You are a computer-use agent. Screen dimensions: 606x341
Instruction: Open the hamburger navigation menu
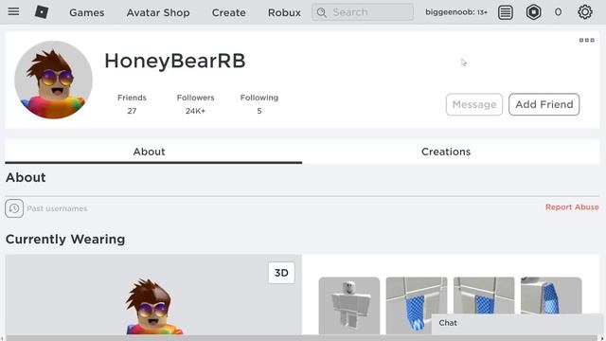pos(13,11)
